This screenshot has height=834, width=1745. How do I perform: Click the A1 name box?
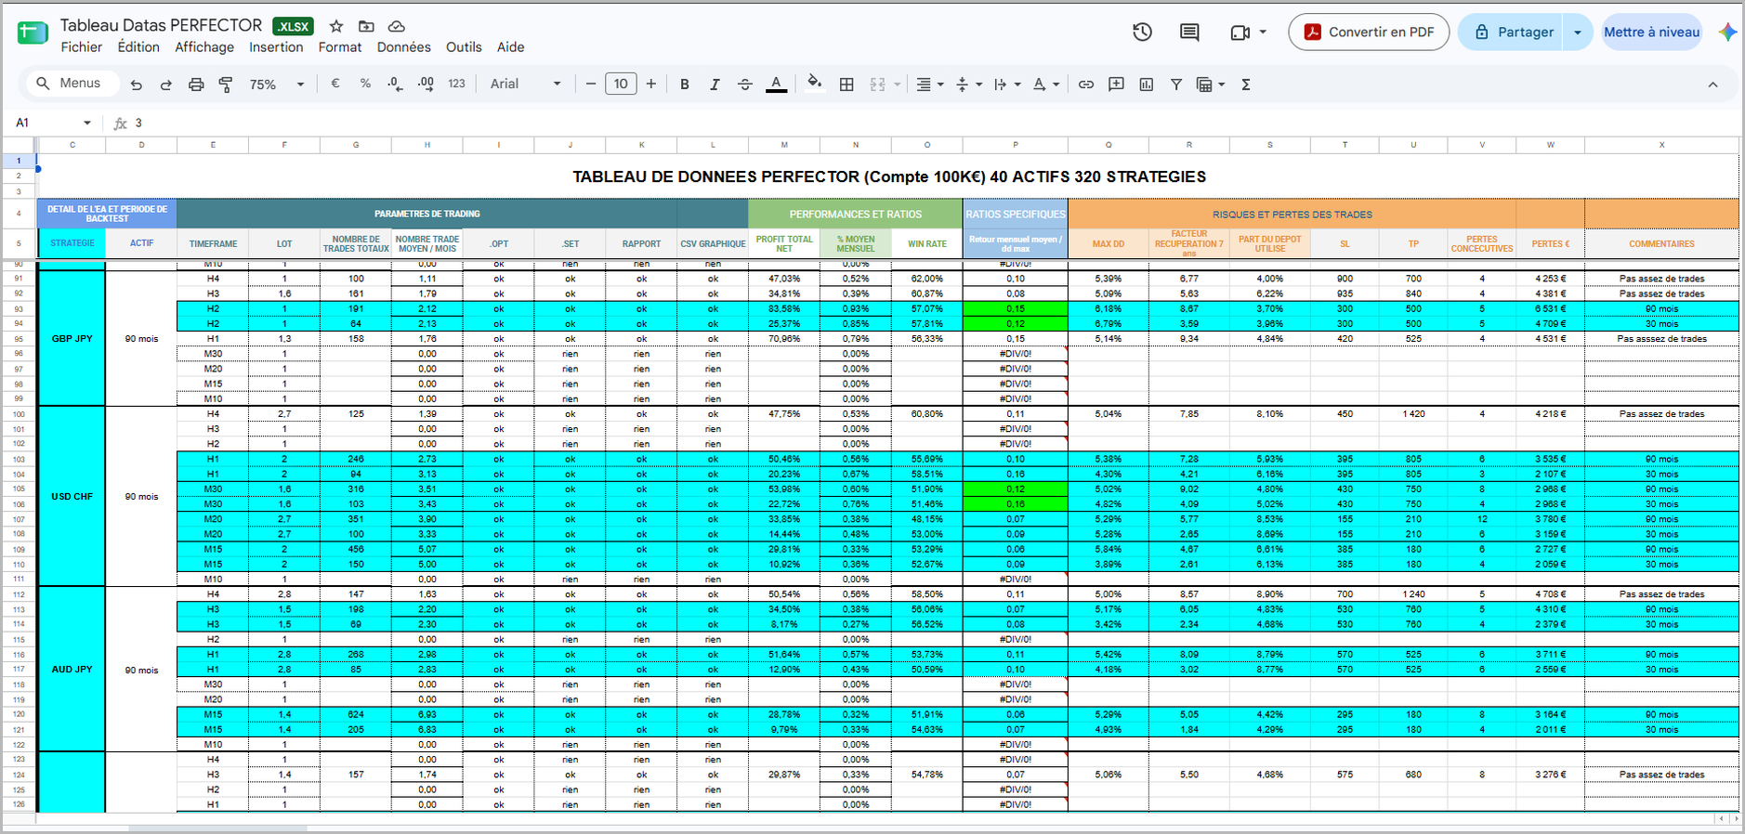(53, 123)
